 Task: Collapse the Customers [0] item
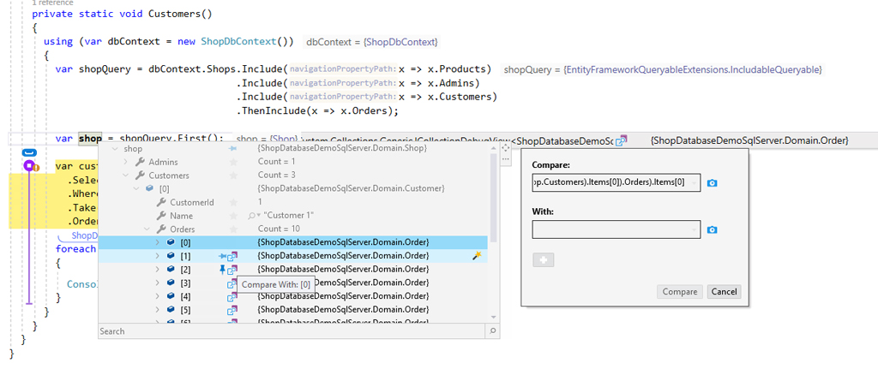[x=136, y=189]
